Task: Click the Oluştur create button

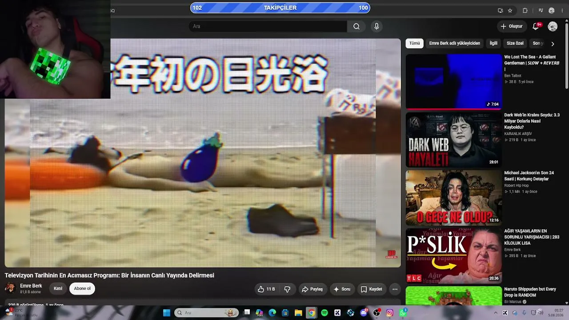Action: coord(511,26)
